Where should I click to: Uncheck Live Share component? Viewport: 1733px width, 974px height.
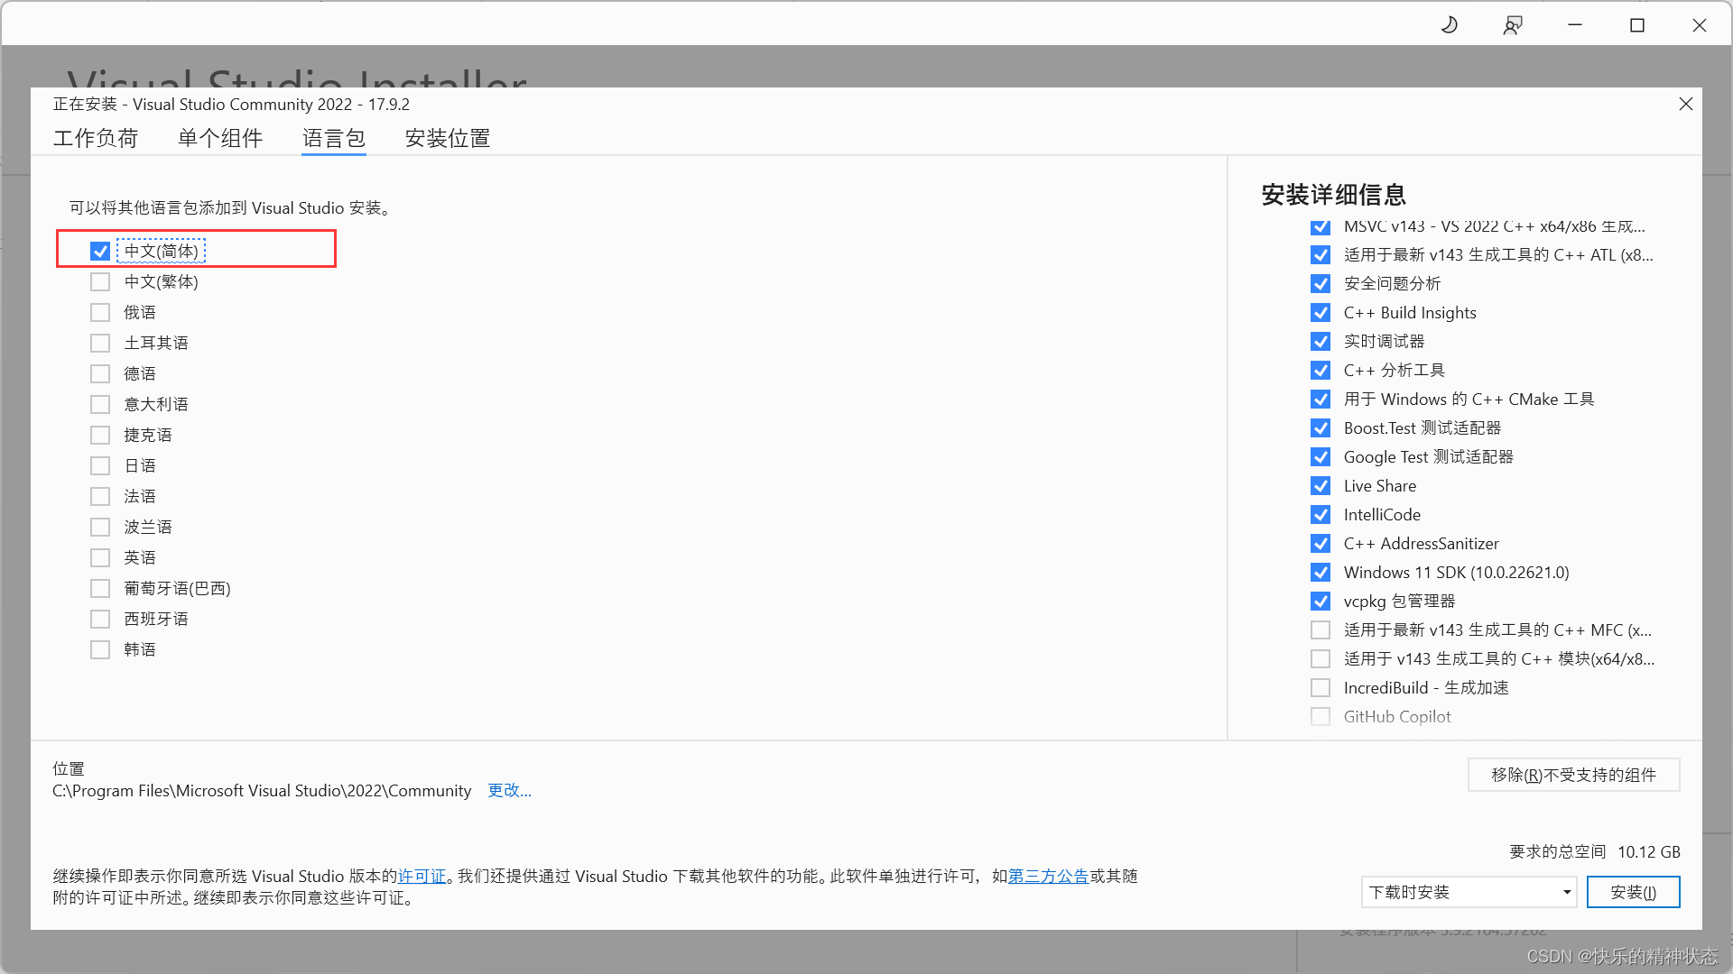[x=1321, y=485]
